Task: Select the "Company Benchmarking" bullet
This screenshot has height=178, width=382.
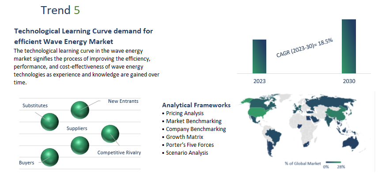Action: tap(194, 129)
